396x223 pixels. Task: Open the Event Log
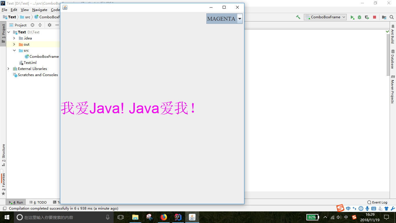point(380,202)
